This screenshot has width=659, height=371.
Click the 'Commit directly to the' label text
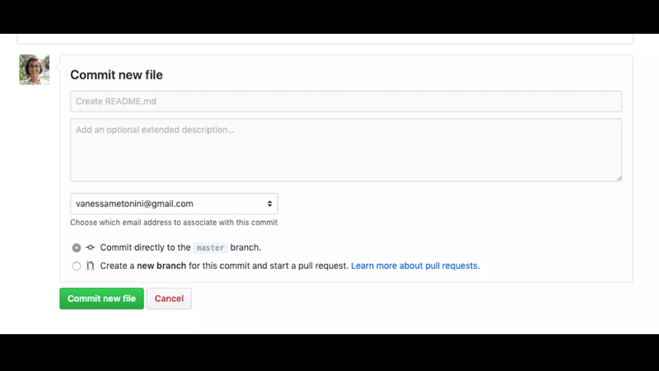coord(145,247)
